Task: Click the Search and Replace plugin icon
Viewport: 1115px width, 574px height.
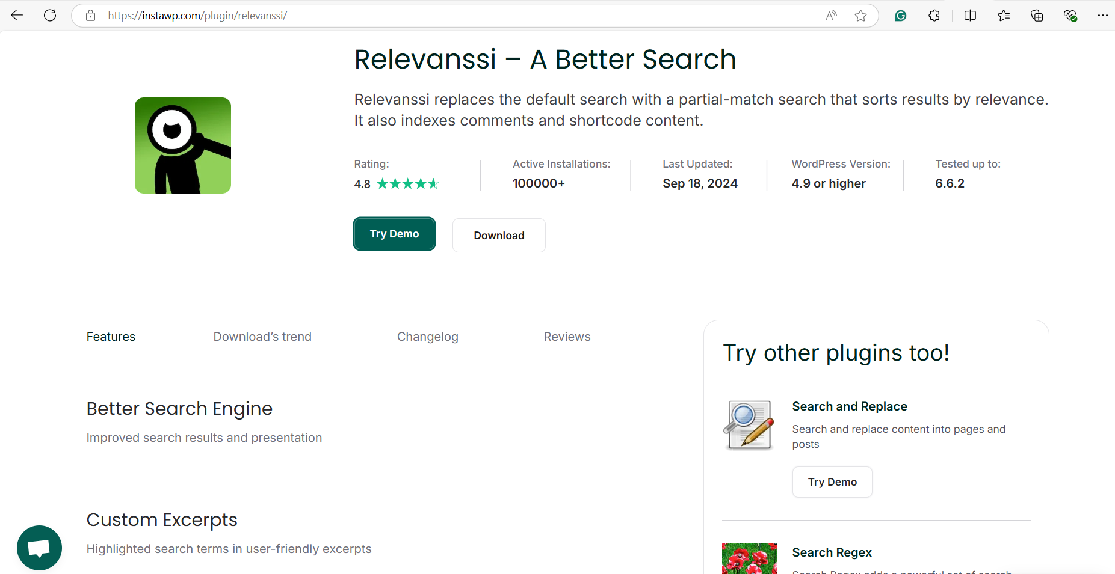Action: 748,426
